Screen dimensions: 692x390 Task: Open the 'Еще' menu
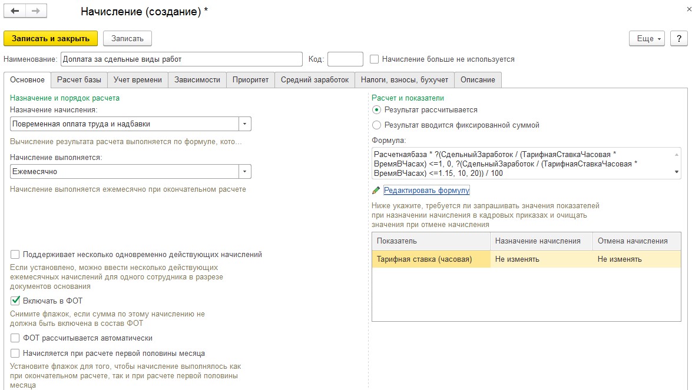click(647, 38)
